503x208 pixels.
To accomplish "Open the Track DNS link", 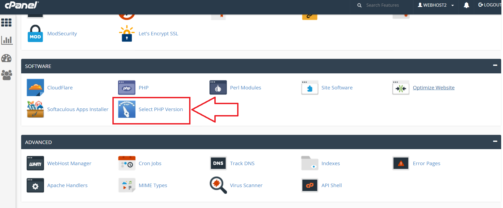I will point(242,163).
